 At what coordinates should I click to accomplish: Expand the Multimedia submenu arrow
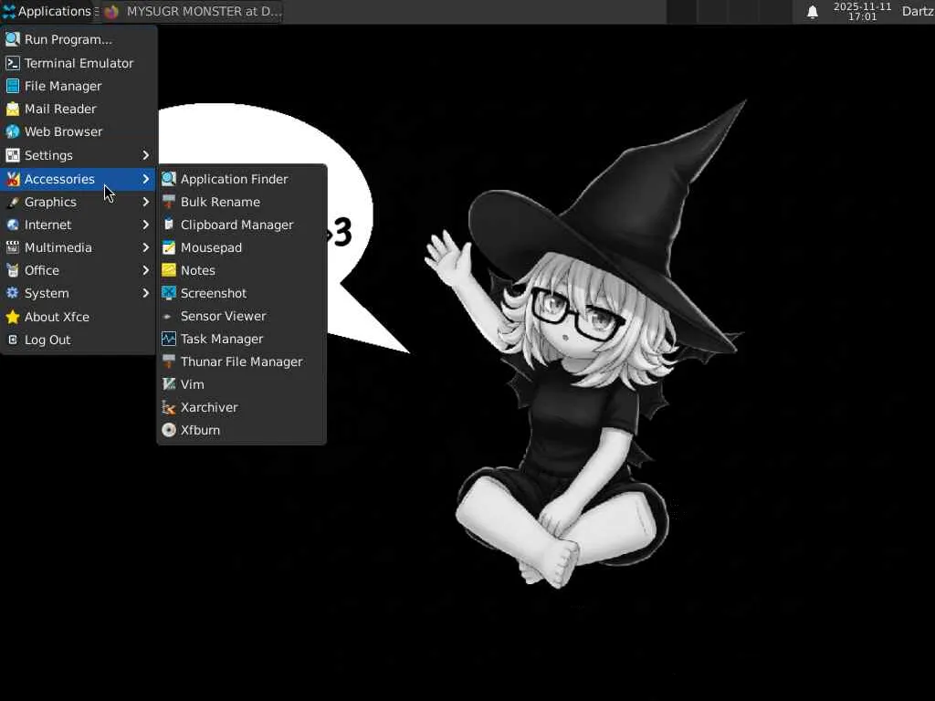click(x=145, y=247)
